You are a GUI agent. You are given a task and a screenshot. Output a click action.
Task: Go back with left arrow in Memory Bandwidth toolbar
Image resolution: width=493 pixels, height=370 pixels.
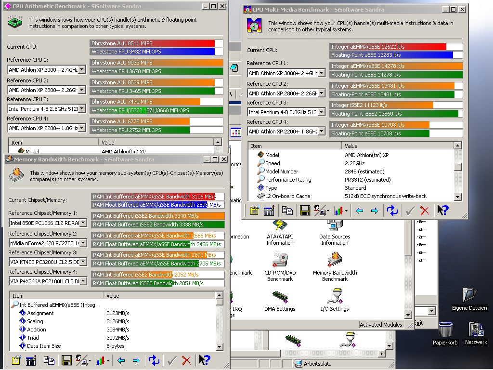(x=121, y=360)
